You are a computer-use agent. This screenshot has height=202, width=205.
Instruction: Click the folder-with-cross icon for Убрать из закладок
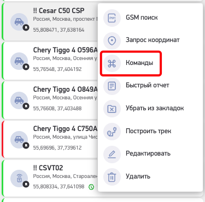tap(112, 109)
